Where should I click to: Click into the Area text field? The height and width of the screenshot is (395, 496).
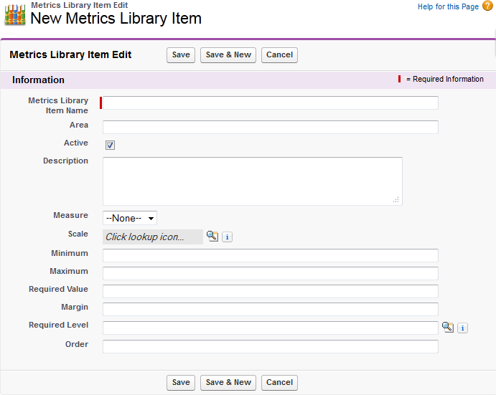coord(271,127)
